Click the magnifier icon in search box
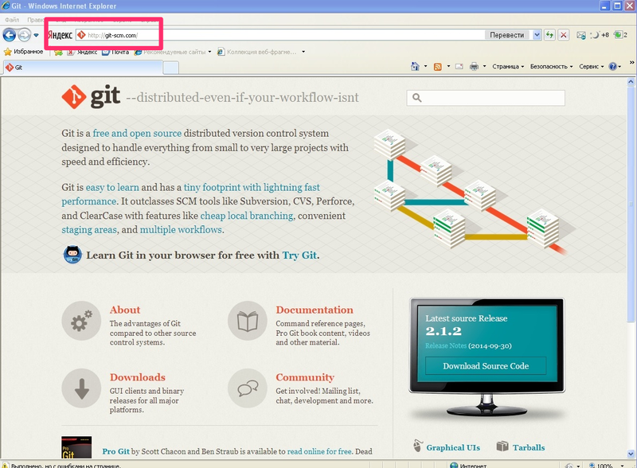 (x=416, y=97)
